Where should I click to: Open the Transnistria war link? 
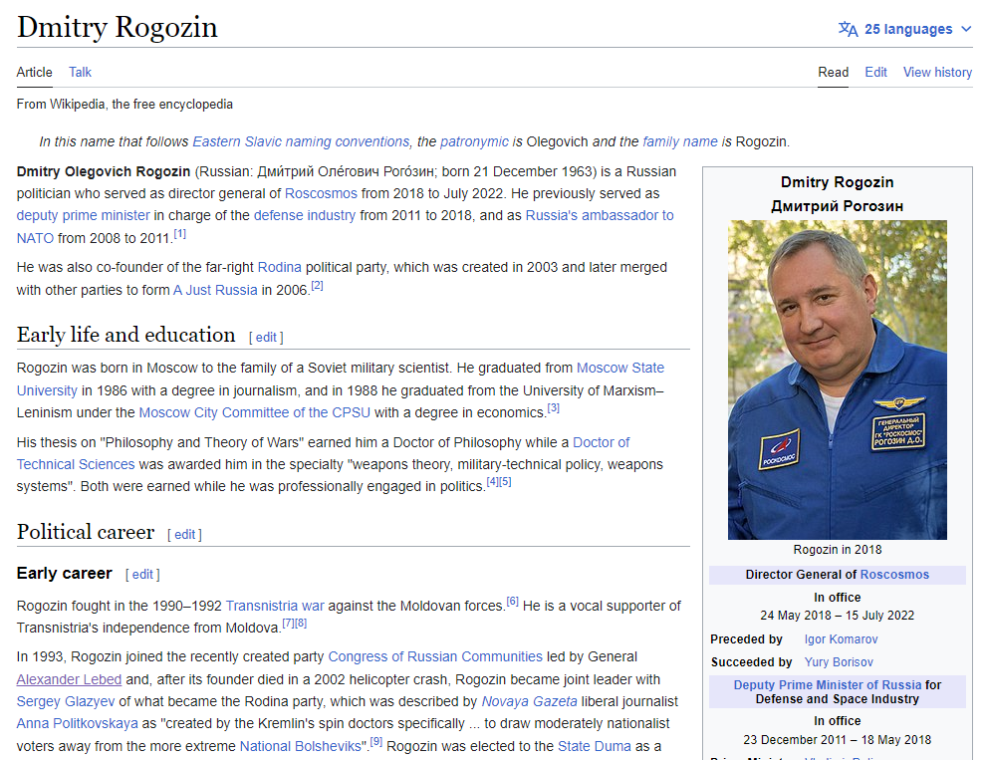pyautogui.click(x=275, y=607)
